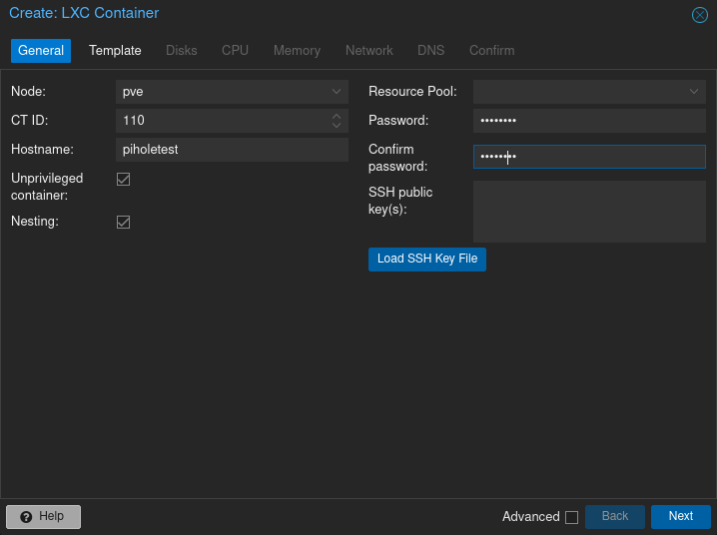This screenshot has width=717, height=535.
Task: Decrease CT ID with down arrow
Action: pos(337,125)
